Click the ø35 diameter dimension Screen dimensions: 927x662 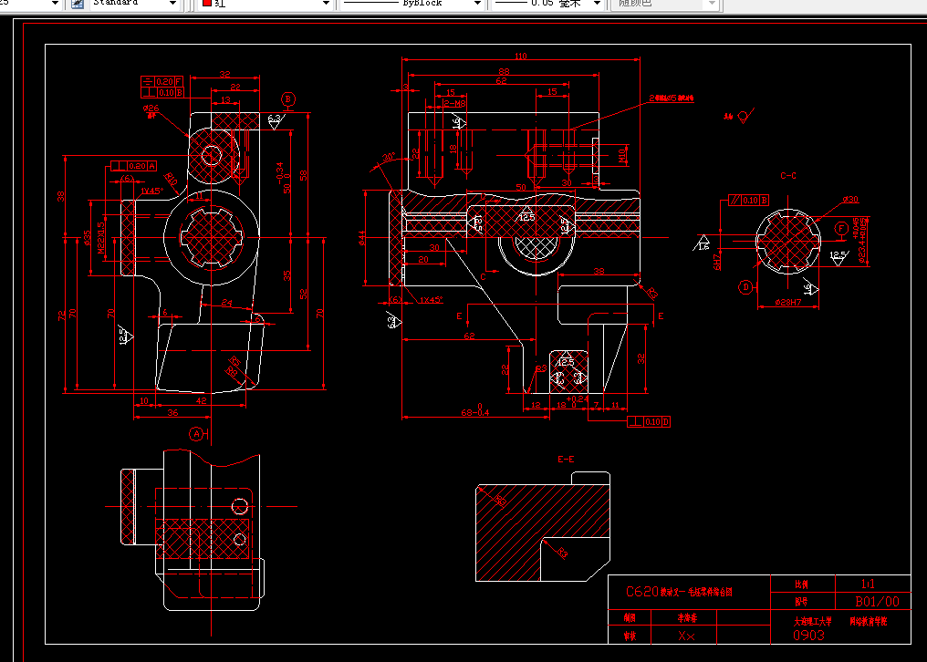click(x=88, y=238)
